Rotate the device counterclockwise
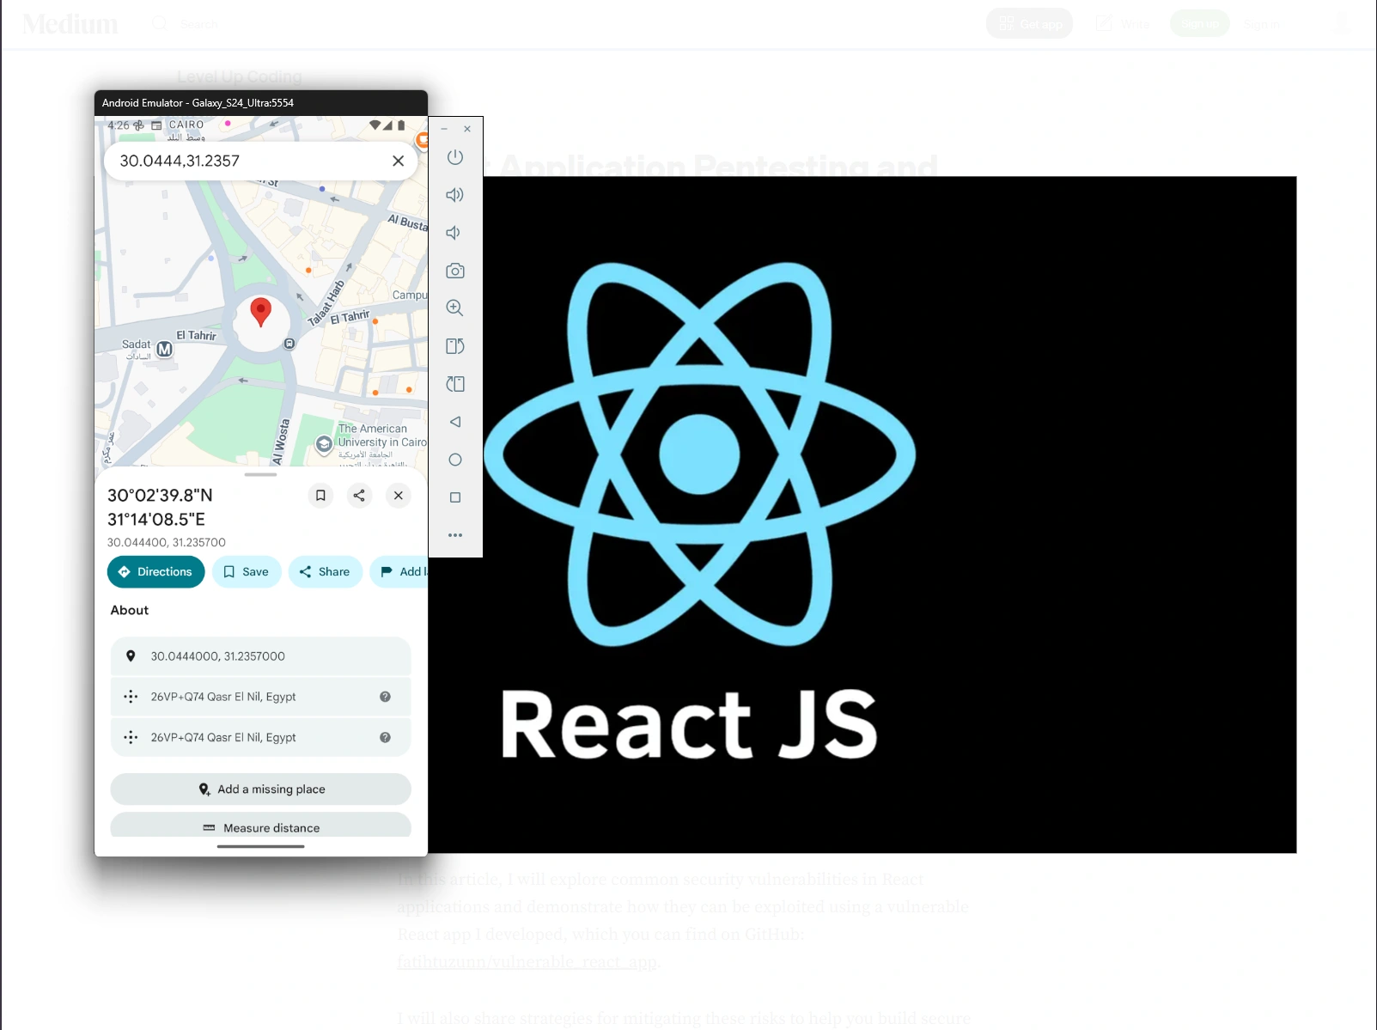This screenshot has height=1030, width=1377. pos(454,345)
